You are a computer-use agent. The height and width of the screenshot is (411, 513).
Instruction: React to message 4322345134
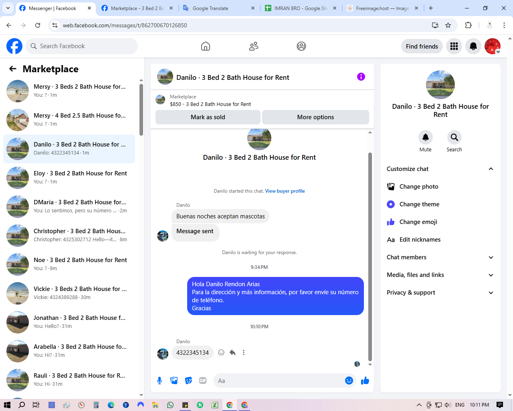[x=221, y=352]
